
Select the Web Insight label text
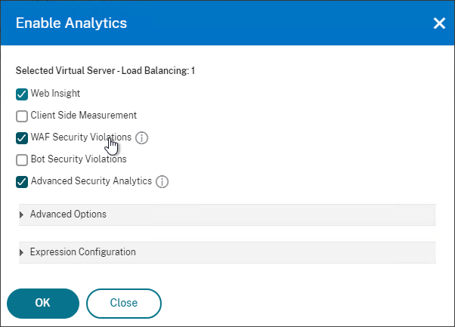tap(55, 94)
